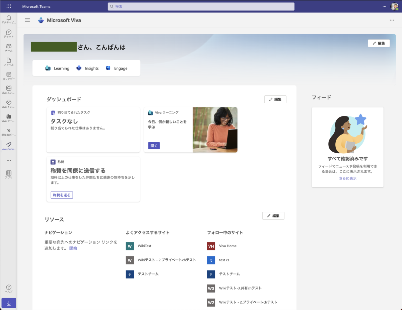Click the さらに表示 link in feed
Screen dimensions: 402x310
click(x=347, y=178)
